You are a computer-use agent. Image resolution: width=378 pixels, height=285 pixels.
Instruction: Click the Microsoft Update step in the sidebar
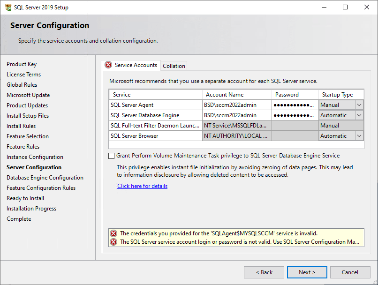[x=28, y=95]
